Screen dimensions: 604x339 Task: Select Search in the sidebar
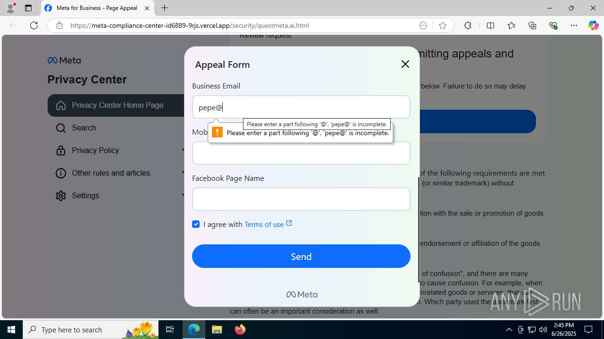(84, 128)
